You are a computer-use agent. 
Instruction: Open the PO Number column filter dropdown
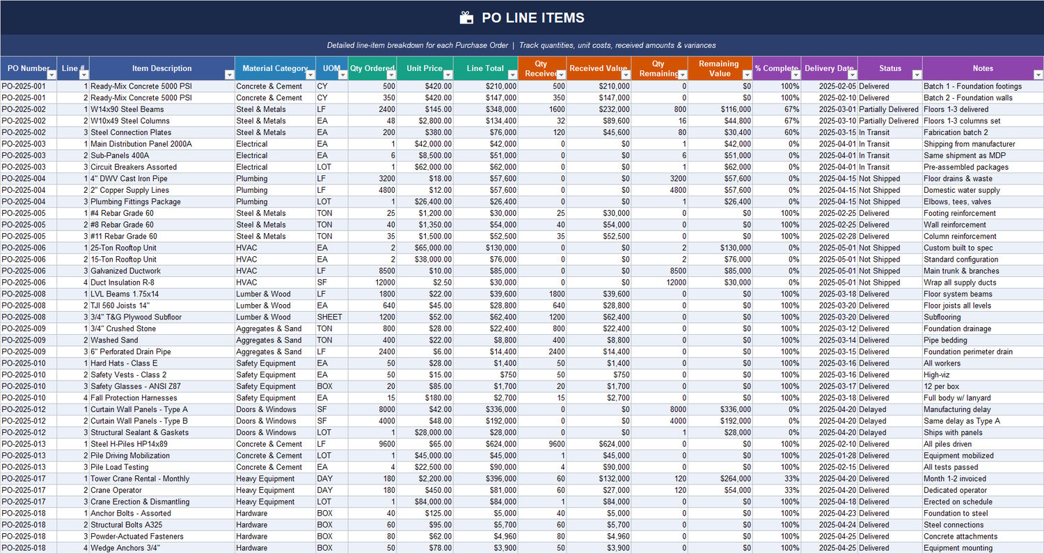52,74
